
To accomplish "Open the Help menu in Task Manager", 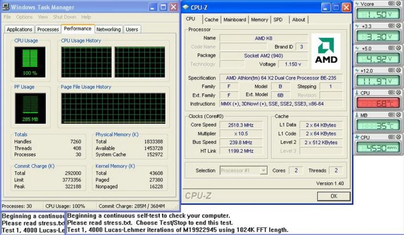I will [x=86, y=17].
